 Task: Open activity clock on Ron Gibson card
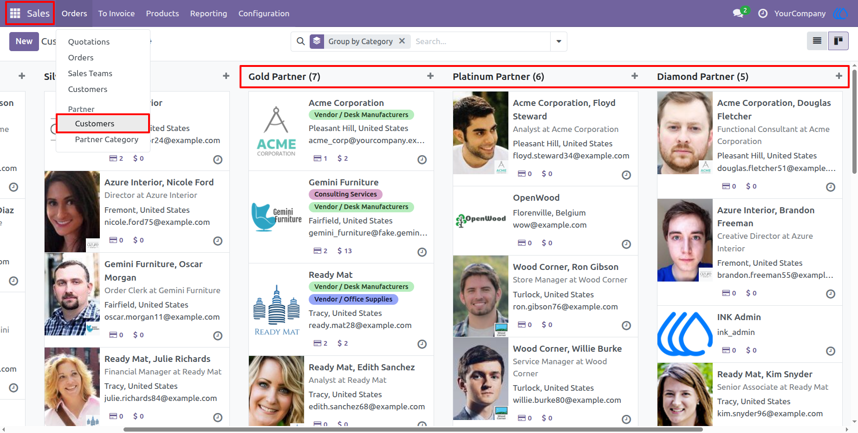626,326
